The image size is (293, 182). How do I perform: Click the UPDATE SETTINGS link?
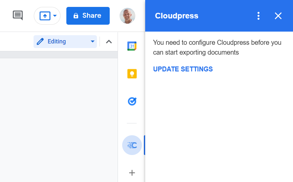[x=183, y=69]
